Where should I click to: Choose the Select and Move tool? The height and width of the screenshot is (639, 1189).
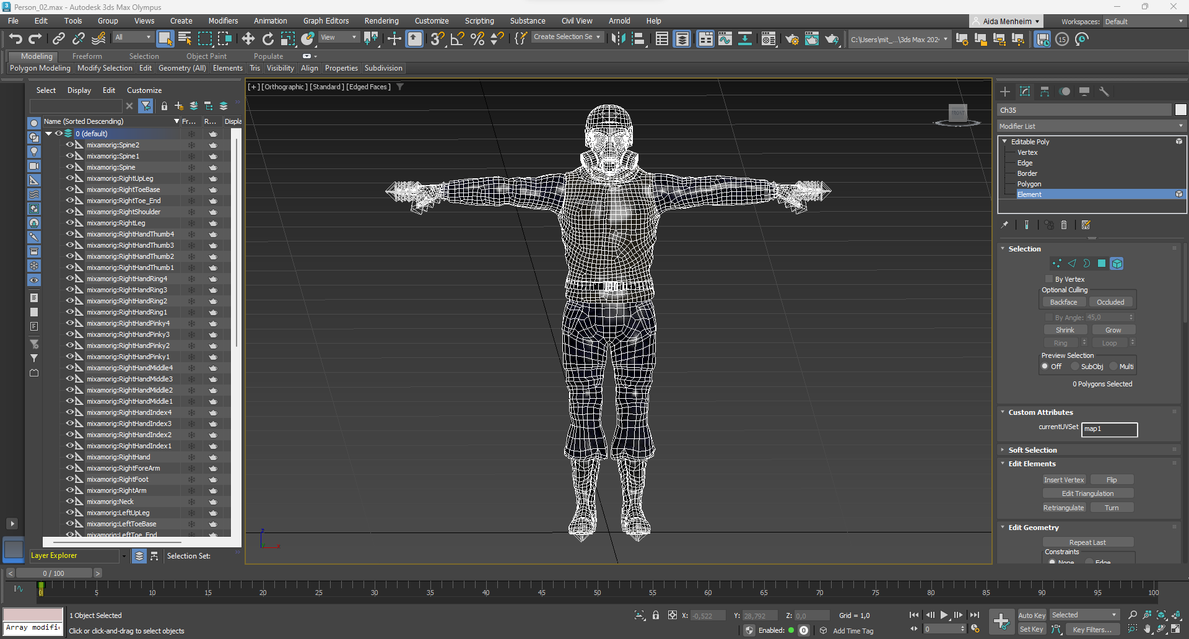coord(248,39)
